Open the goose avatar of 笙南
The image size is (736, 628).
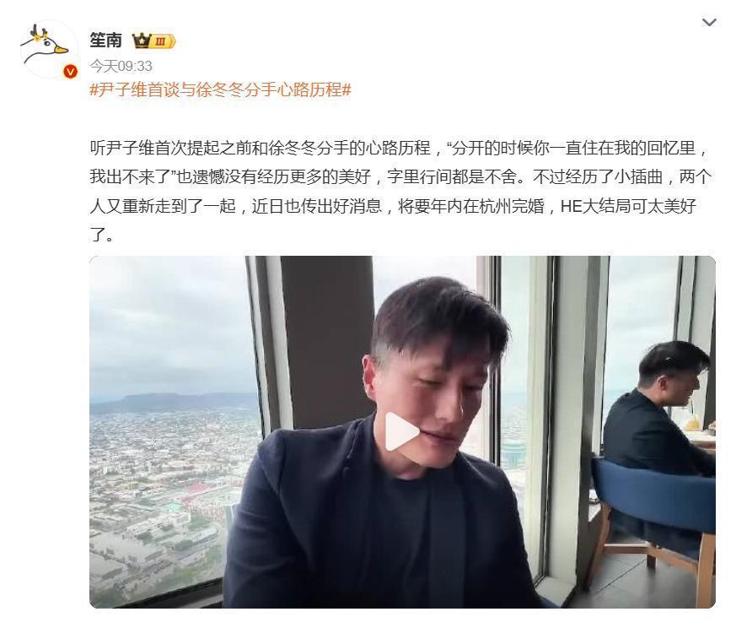[49, 49]
